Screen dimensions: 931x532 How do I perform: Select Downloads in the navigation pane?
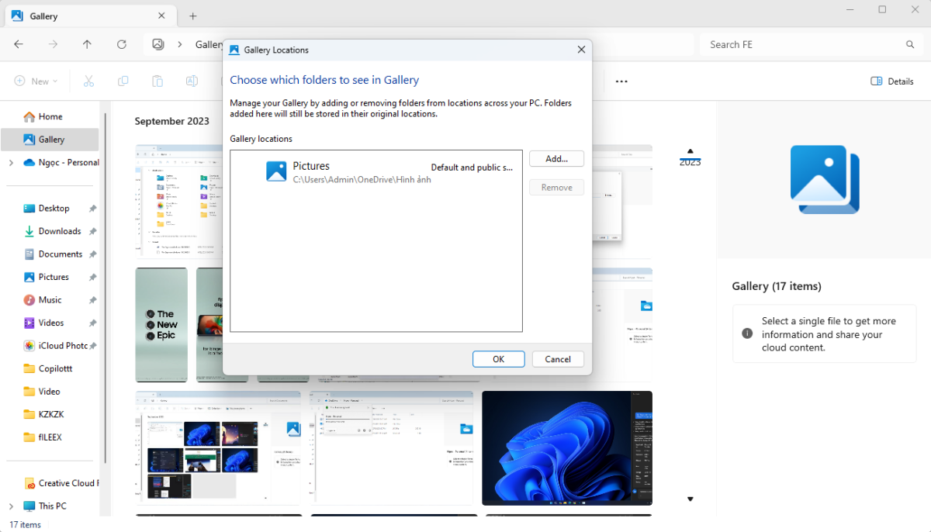(x=60, y=231)
